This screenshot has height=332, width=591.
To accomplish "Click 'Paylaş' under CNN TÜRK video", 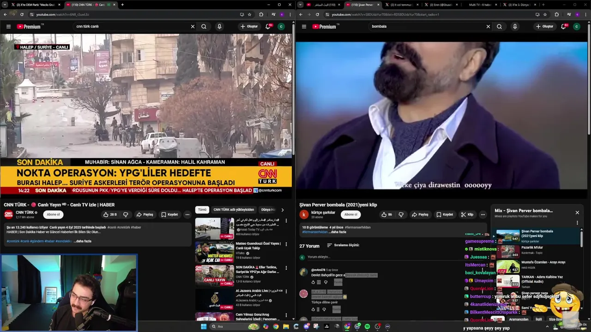I will point(145,214).
